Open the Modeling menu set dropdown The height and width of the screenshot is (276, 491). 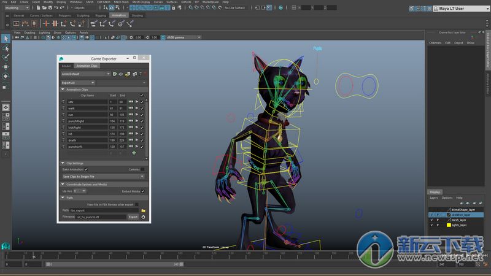[x=17, y=7]
